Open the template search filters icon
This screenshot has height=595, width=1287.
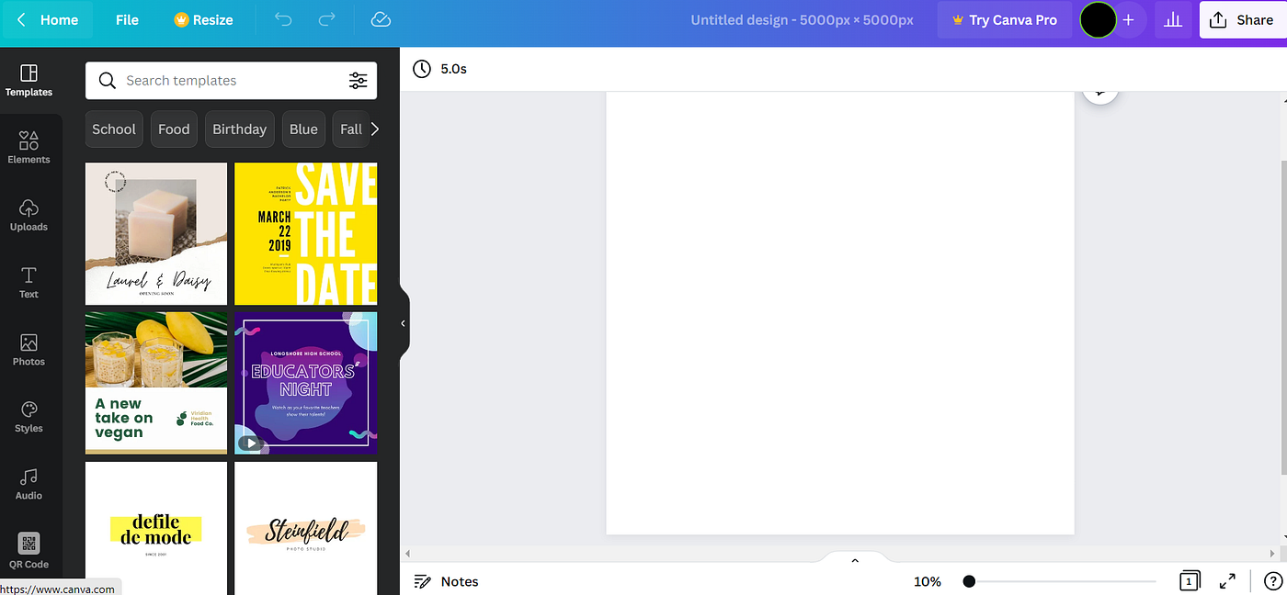pyautogui.click(x=358, y=81)
